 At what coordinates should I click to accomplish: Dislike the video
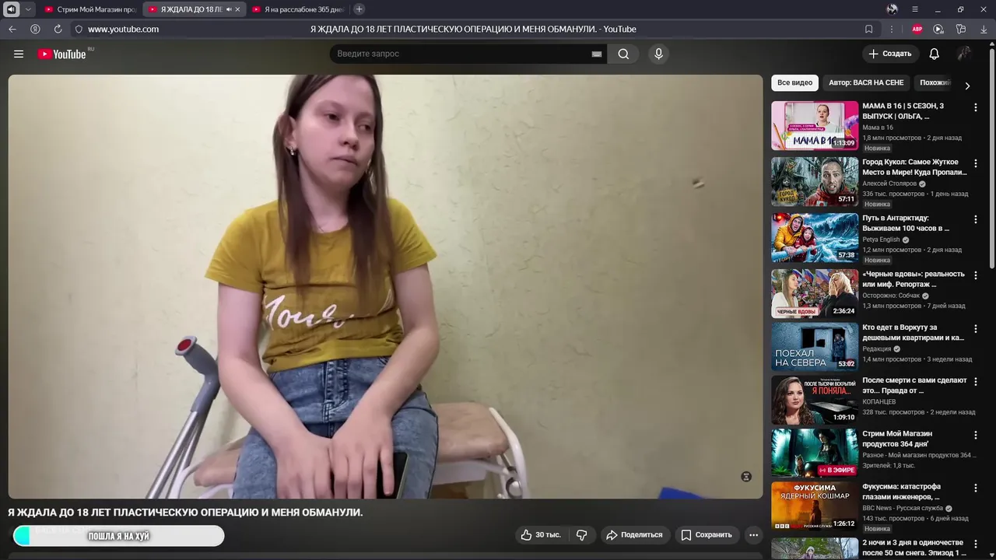point(581,534)
